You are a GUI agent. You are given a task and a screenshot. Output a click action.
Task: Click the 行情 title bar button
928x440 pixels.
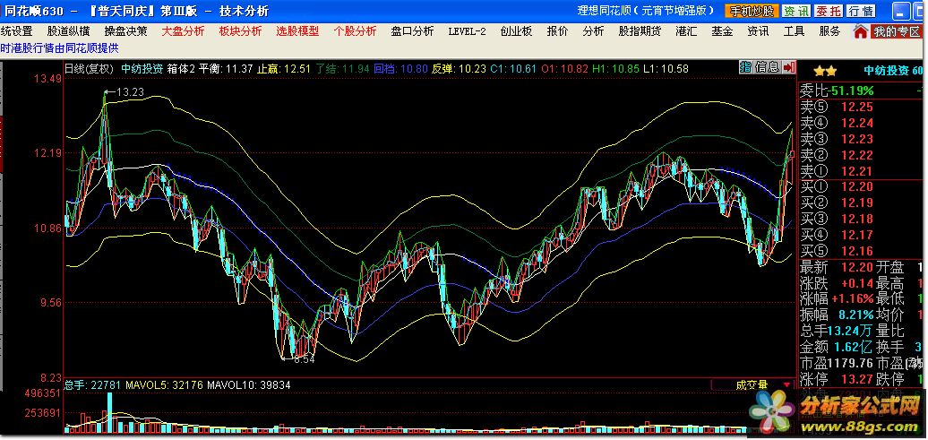861,11
